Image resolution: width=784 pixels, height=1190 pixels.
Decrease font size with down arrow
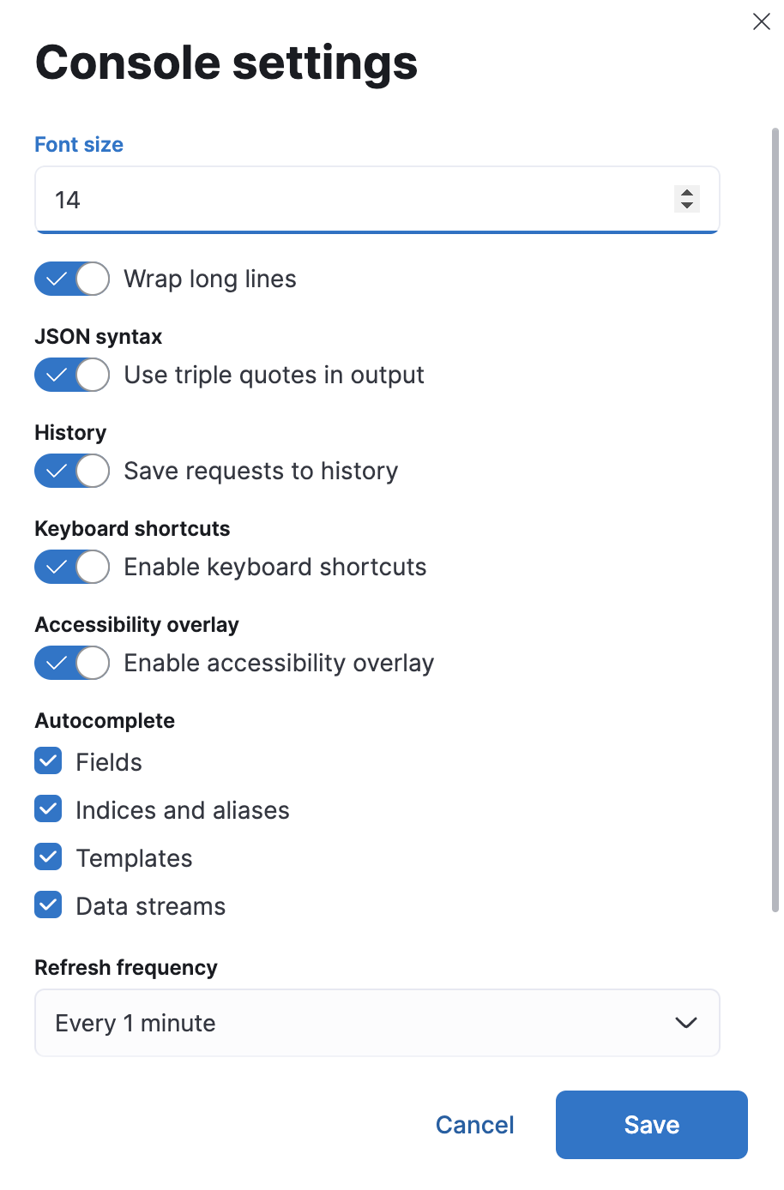click(x=686, y=206)
